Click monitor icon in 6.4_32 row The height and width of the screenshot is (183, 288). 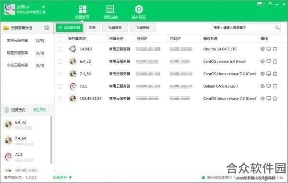click(x=269, y=61)
